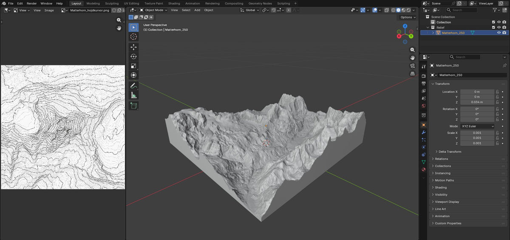Select solid viewport shading mode

(398, 10)
